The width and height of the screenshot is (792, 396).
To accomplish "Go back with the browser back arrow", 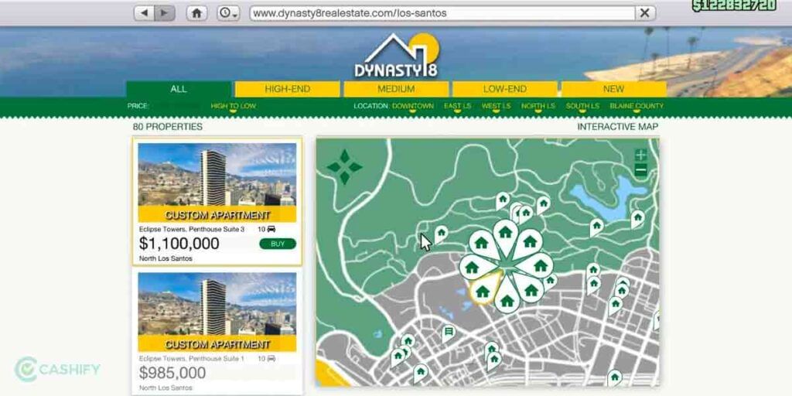I will click(144, 13).
